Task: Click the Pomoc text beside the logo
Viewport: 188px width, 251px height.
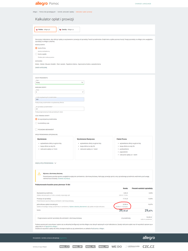Action: (54, 4)
